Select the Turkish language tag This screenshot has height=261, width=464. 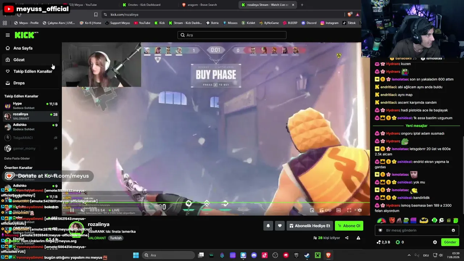tap(116, 238)
